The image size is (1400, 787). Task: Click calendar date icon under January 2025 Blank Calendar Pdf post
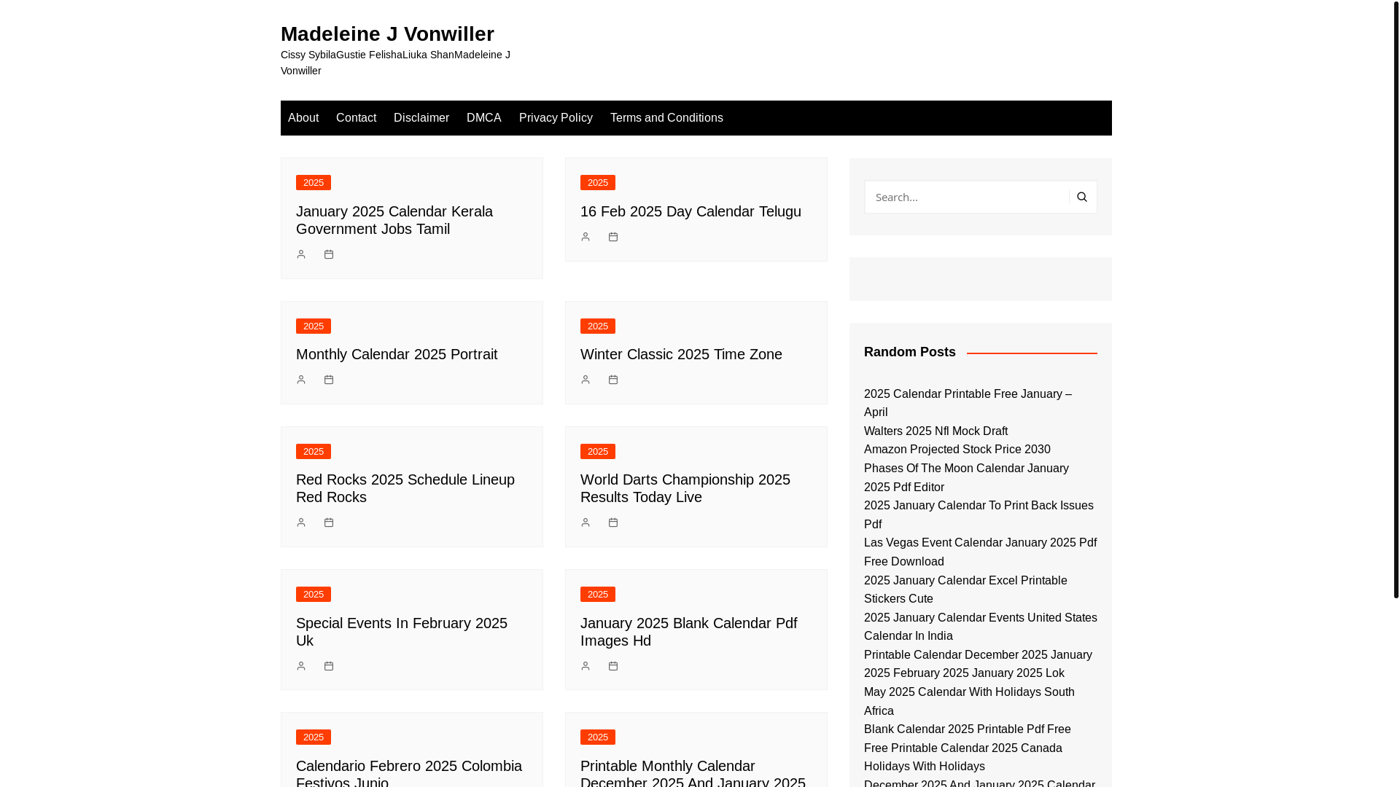pos(613,666)
